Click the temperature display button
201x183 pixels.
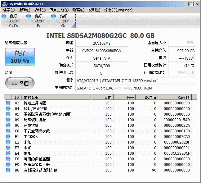[20, 83]
